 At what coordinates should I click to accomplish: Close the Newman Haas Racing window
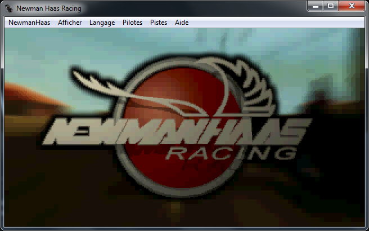coord(352,6)
